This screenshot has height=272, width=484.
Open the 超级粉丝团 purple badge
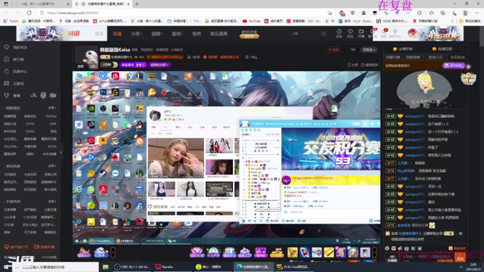click(x=159, y=65)
